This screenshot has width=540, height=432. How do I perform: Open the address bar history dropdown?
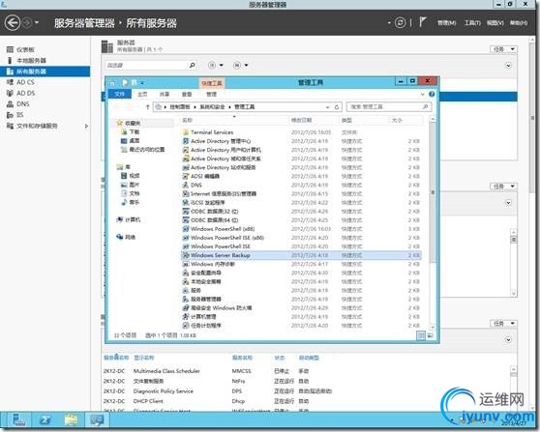[x=327, y=107]
